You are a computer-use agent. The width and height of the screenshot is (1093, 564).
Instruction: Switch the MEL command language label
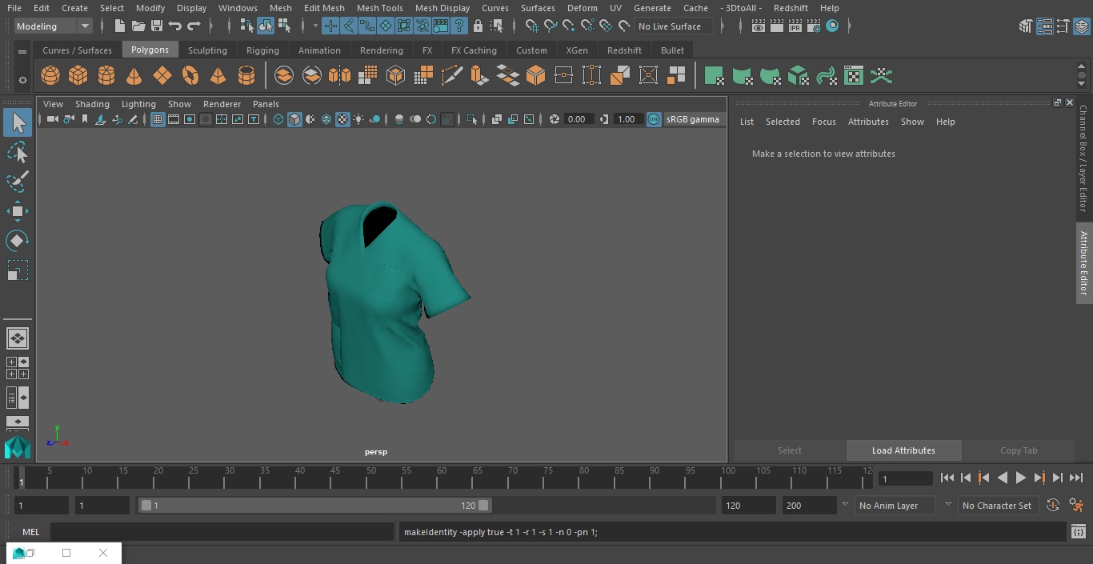click(30, 532)
